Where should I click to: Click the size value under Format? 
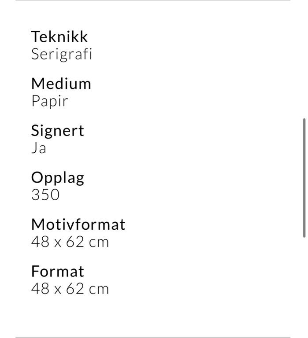[x=70, y=289]
